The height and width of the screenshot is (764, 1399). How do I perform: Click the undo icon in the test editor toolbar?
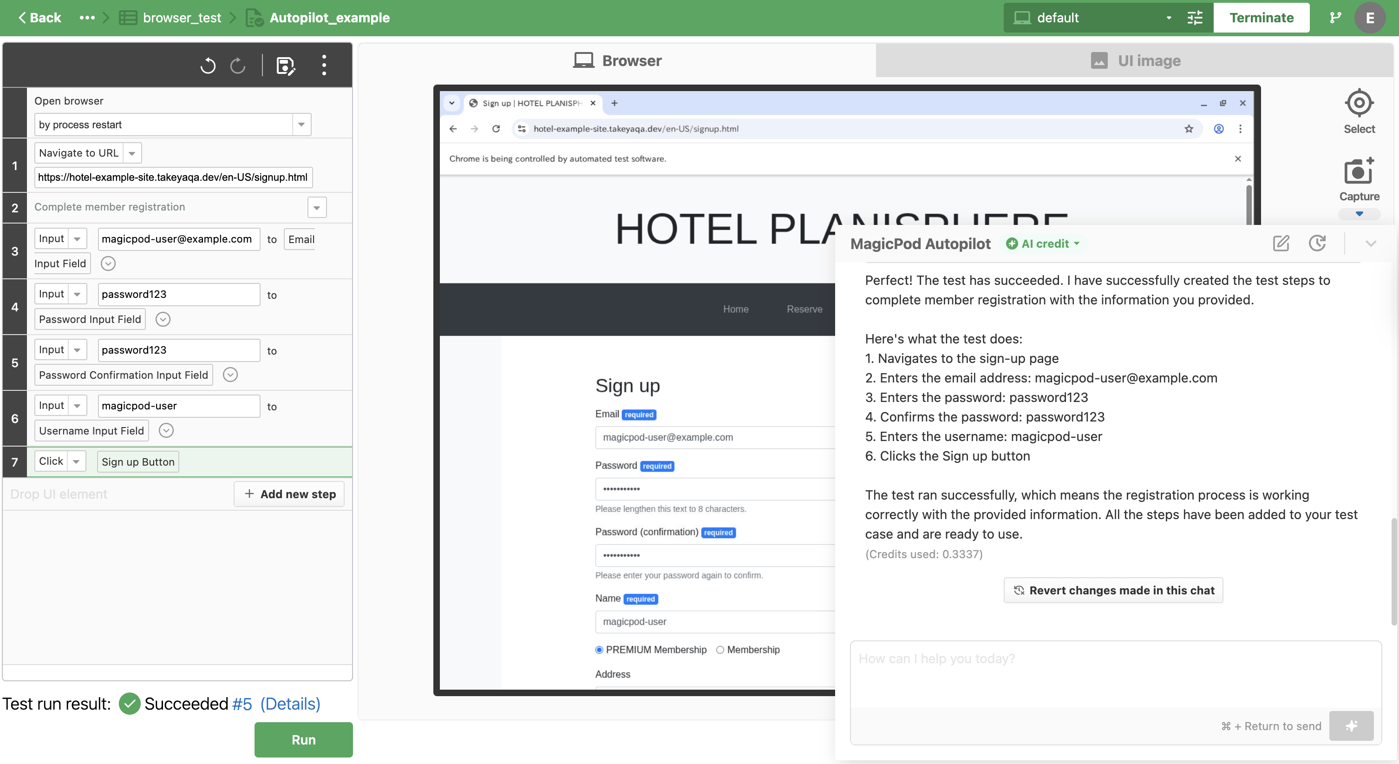pyautogui.click(x=208, y=66)
